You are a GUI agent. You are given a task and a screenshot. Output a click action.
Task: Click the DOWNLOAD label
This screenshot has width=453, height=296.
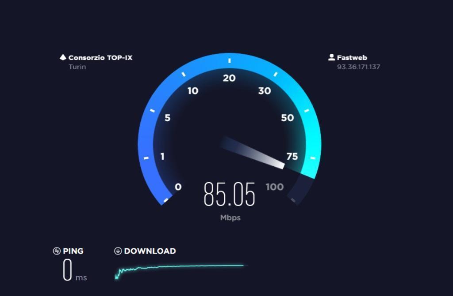click(x=150, y=251)
